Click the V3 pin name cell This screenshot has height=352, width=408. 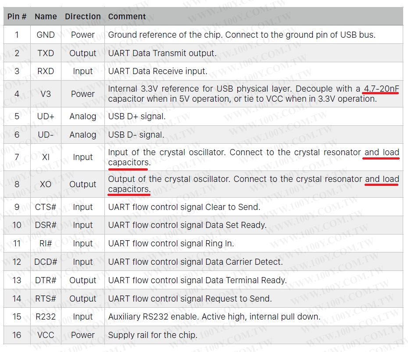pyautogui.click(x=46, y=94)
